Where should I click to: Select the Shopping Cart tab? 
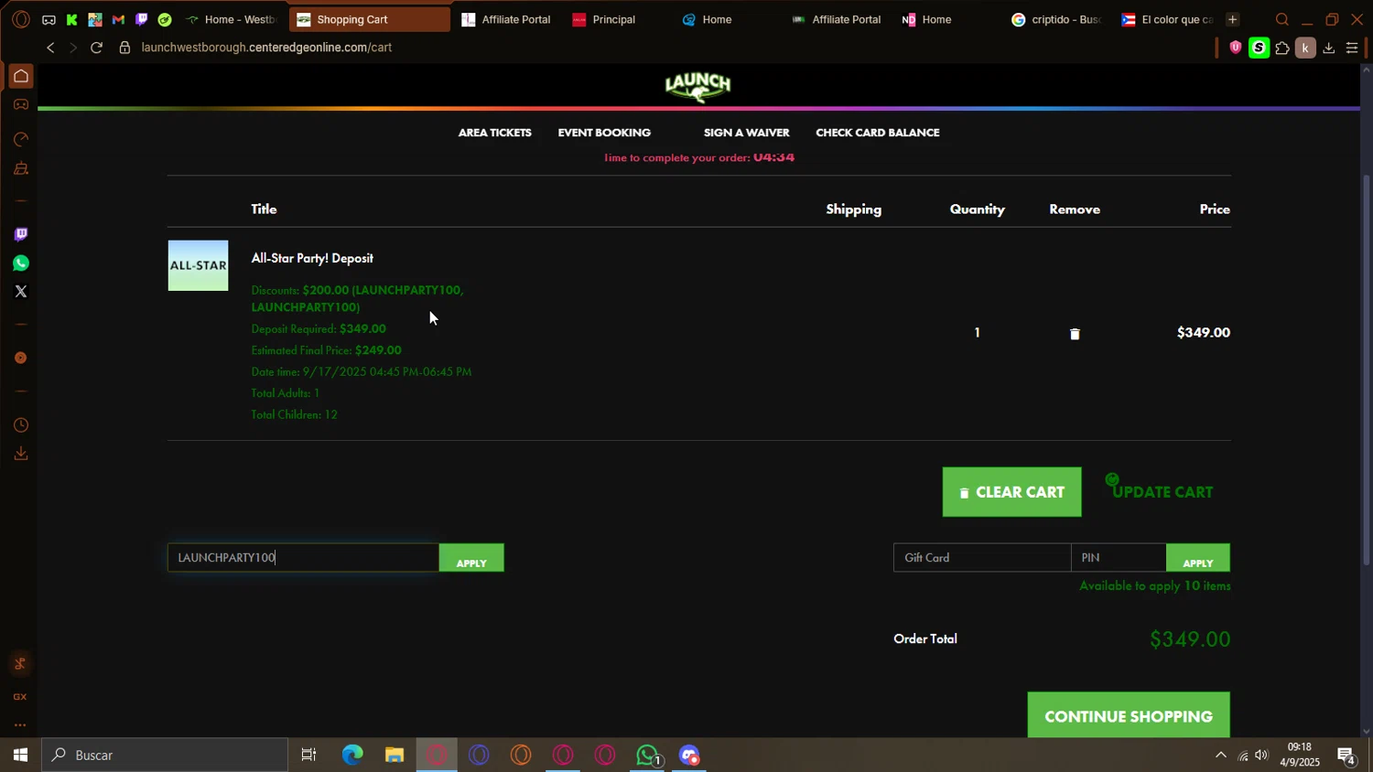pyautogui.click(x=369, y=19)
